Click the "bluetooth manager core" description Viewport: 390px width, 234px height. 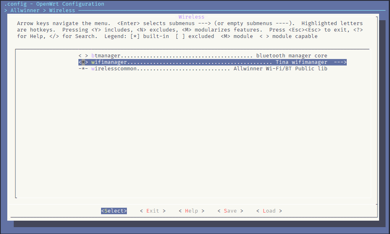292,56
